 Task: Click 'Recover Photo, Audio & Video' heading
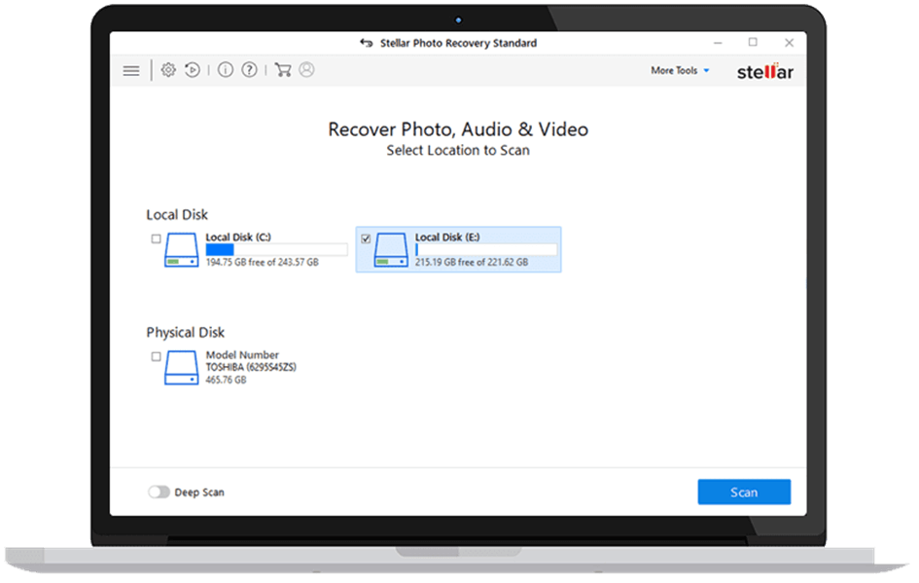[x=458, y=129]
